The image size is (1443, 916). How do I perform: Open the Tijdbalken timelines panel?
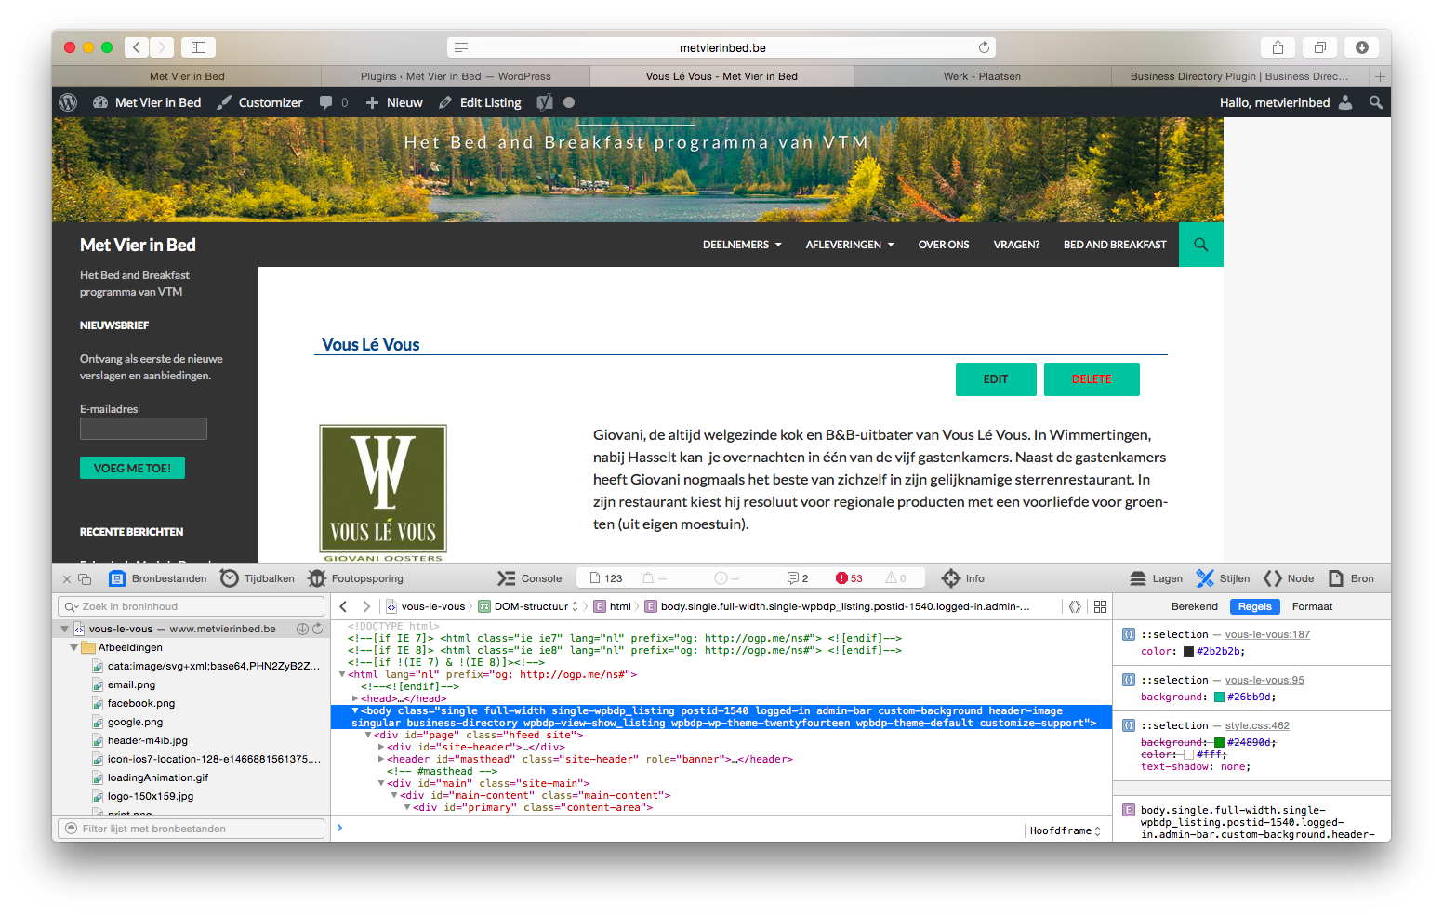pos(258,578)
